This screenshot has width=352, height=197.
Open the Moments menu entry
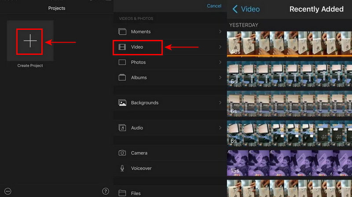(x=170, y=32)
